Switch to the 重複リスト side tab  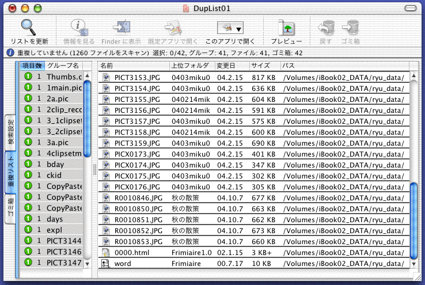coord(10,172)
